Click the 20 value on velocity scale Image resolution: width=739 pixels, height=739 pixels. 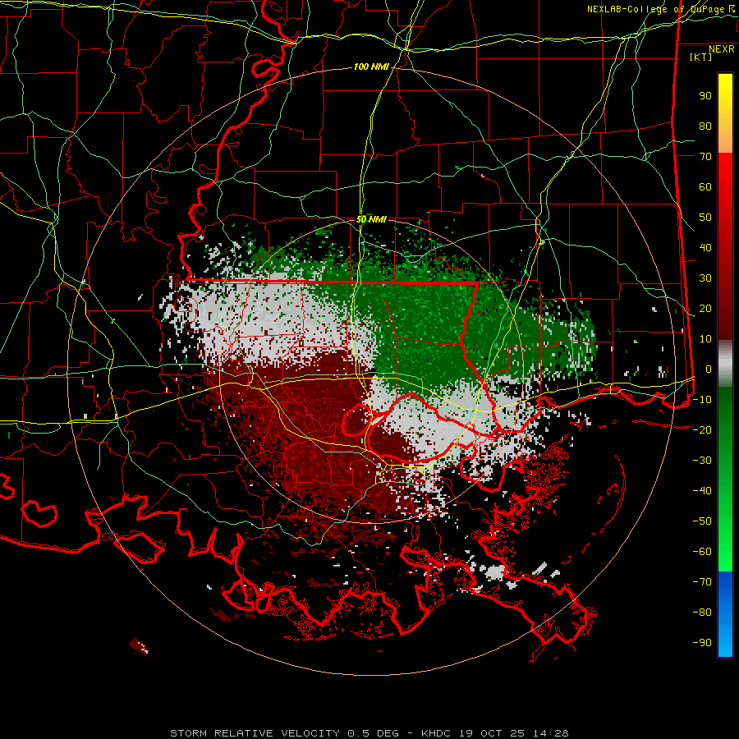pyautogui.click(x=705, y=309)
